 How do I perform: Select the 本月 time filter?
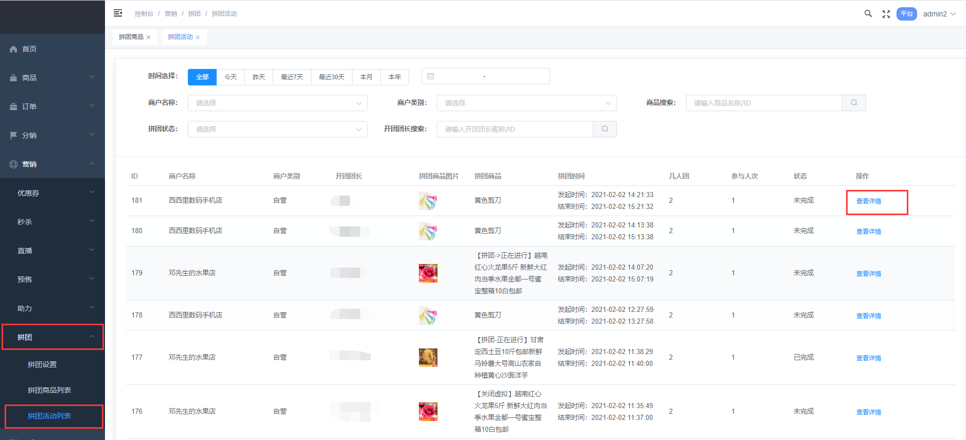[366, 77]
